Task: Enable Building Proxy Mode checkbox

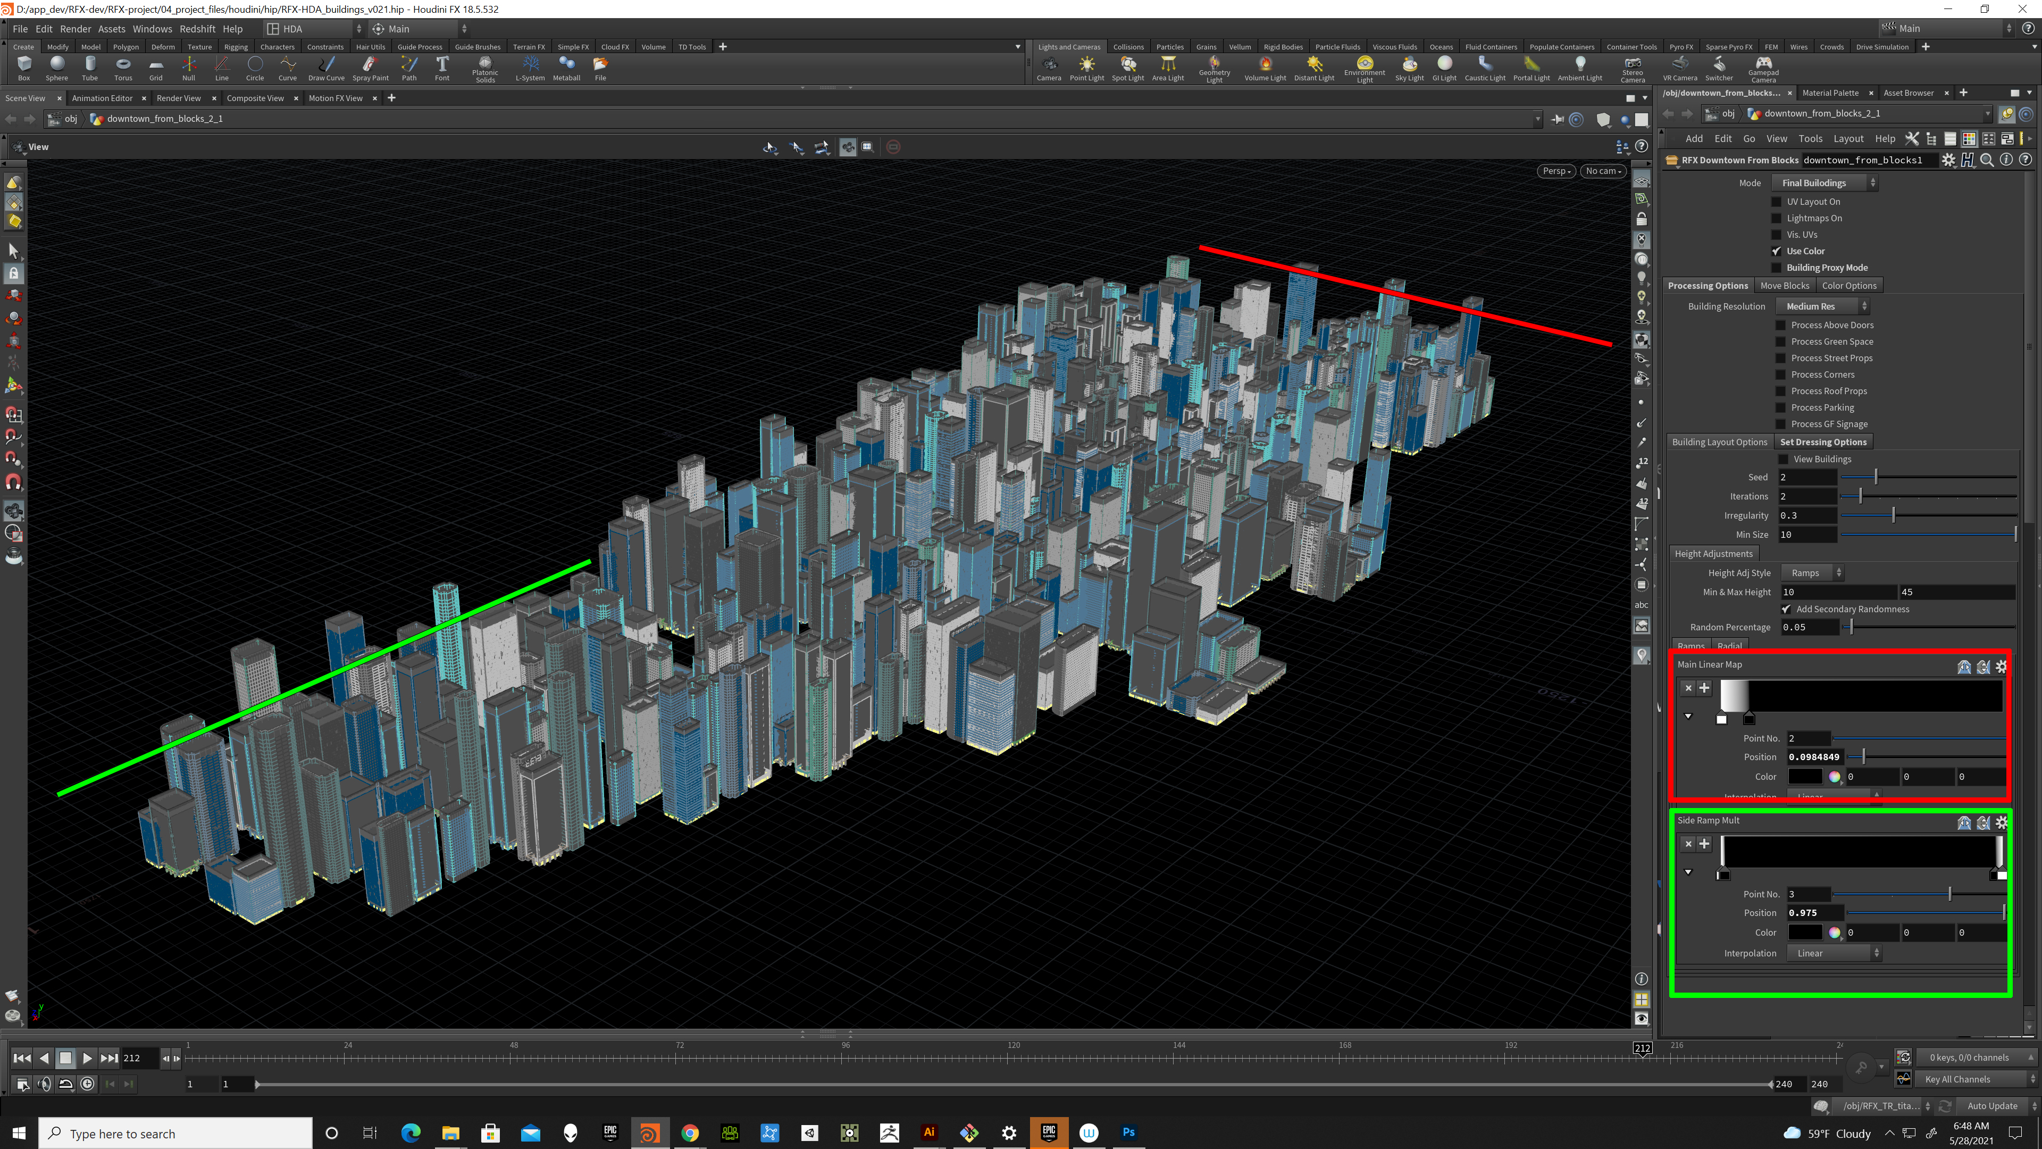Action: (1777, 268)
